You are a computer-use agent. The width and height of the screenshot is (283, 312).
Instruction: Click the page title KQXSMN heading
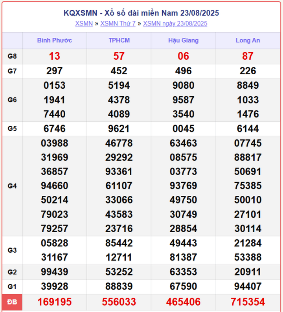[x=141, y=13]
